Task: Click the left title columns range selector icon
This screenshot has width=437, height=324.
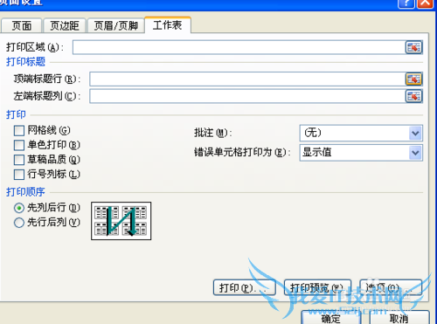Action: pyautogui.click(x=413, y=96)
